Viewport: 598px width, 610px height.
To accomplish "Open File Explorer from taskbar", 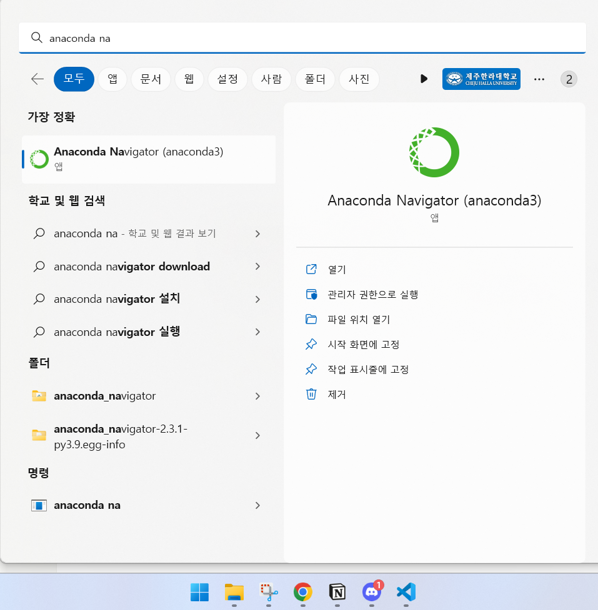I will click(x=234, y=591).
